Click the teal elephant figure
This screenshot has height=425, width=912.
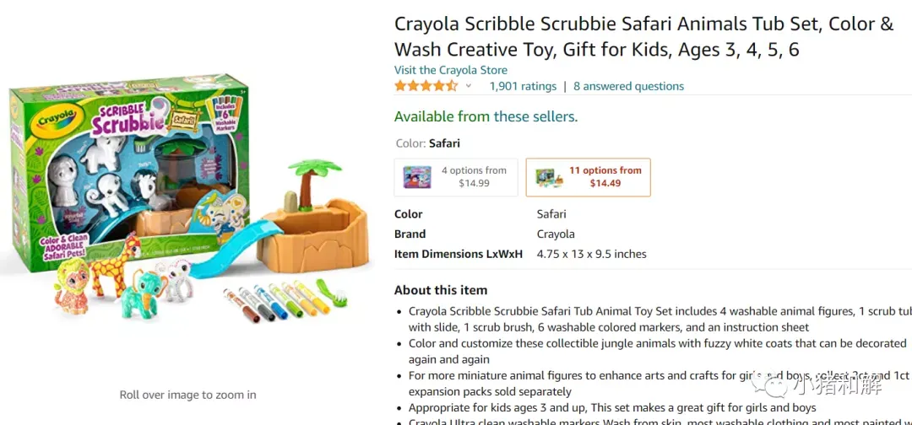(x=141, y=293)
